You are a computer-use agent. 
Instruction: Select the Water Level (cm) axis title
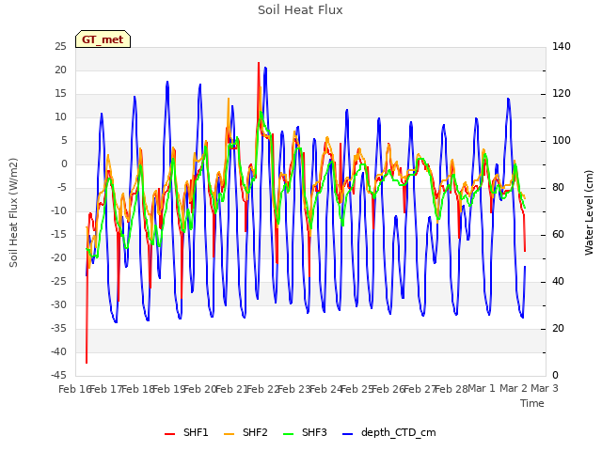589,212
